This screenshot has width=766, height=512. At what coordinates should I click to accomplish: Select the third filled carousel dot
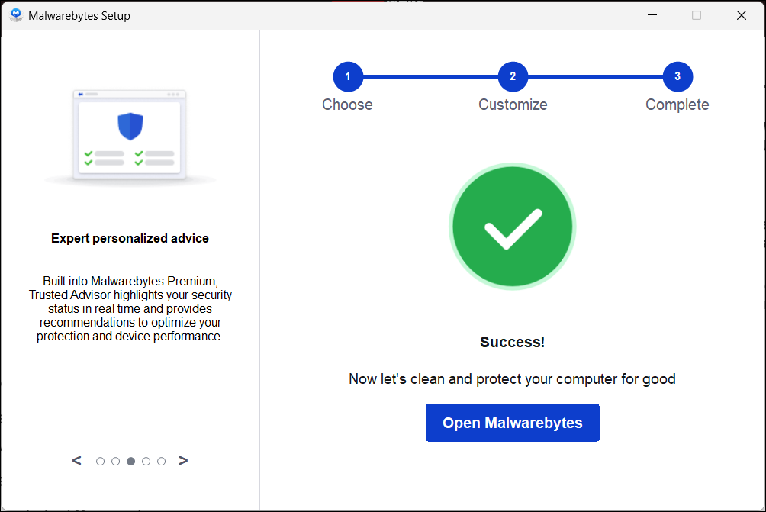[131, 461]
